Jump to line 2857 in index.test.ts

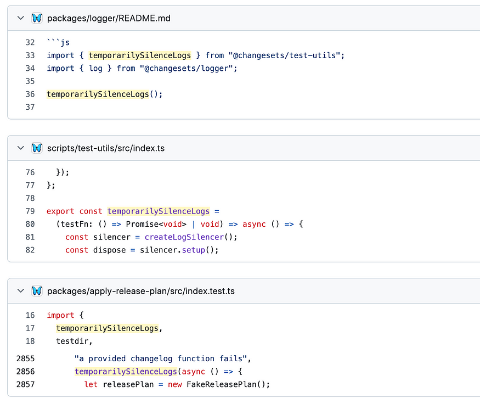pos(25,384)
